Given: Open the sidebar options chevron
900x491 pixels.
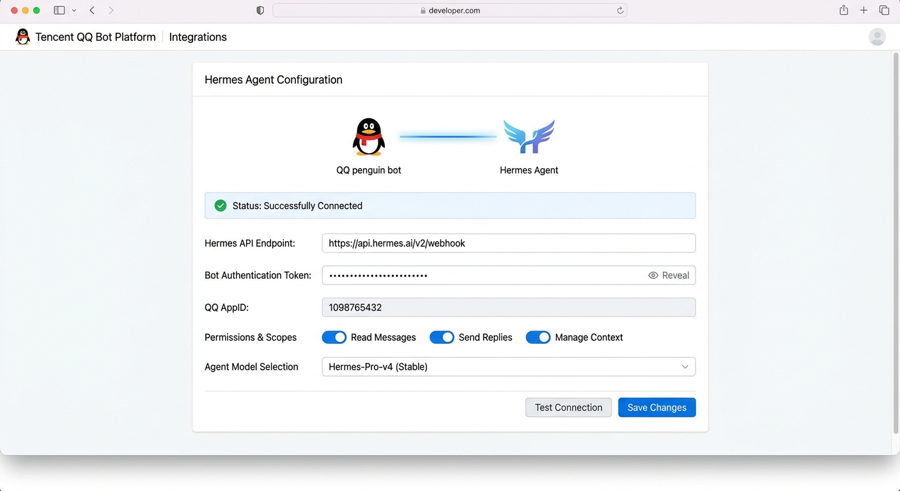Looking at the screenshot, I should coord(74,10).
